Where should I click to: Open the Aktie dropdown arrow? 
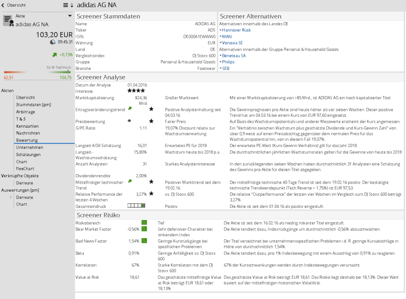[70, 16]
